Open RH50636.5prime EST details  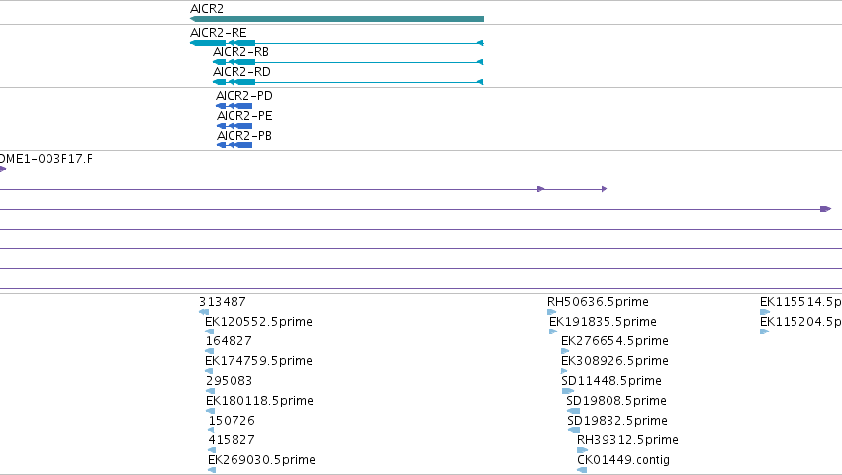click(598, 302)
